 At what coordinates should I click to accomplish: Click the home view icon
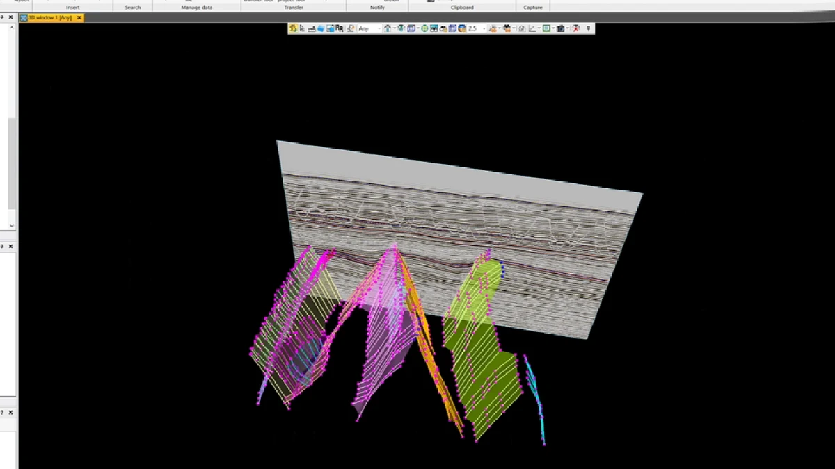pos(388,28)
